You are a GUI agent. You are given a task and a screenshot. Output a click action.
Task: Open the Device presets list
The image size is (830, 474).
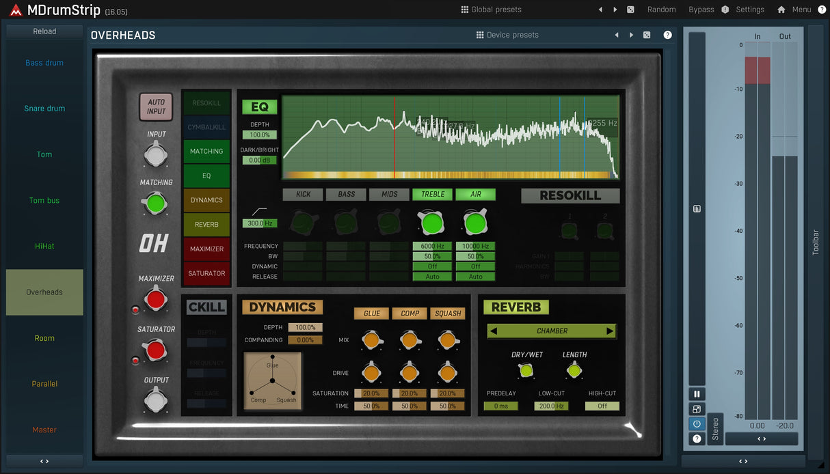click(507, 35)
